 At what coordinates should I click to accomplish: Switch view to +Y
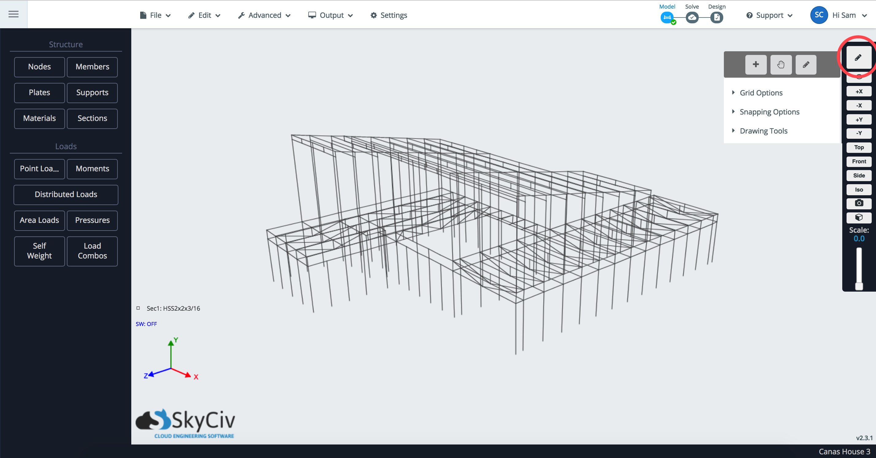(x=859, y=119)
